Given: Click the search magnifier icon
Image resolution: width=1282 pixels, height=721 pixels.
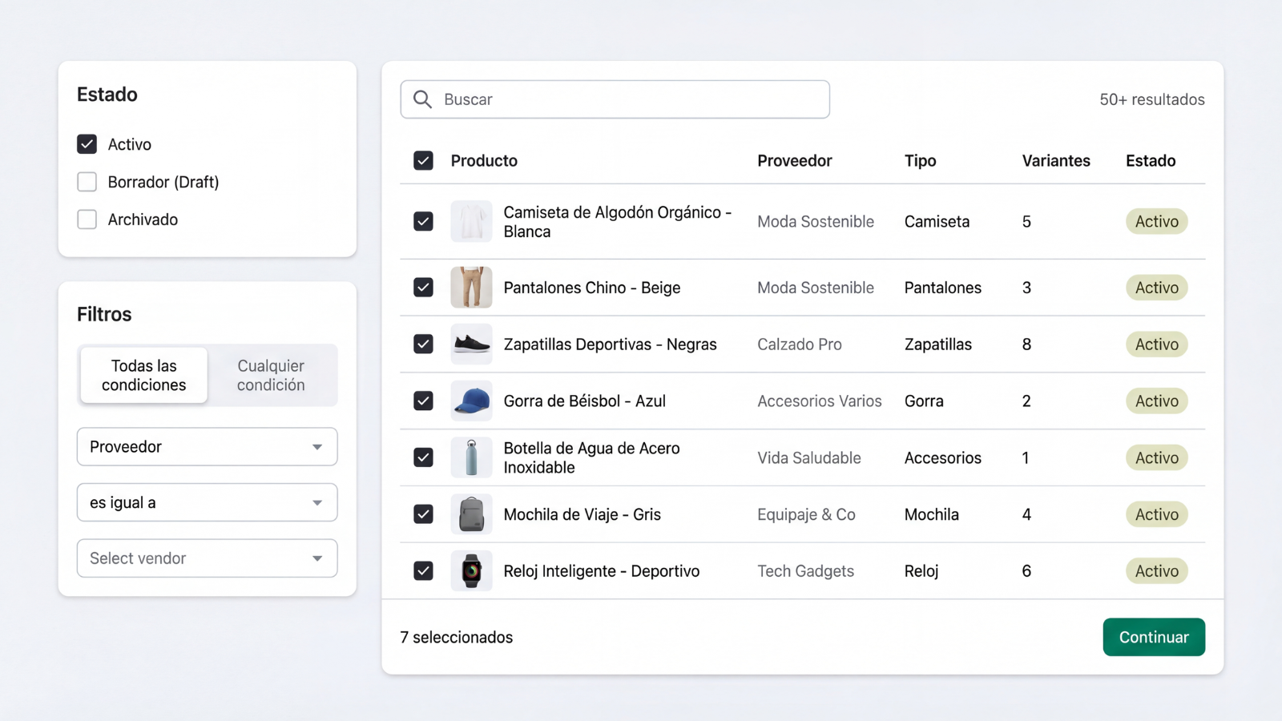Looking at the screenshot, I should (422, 99).
